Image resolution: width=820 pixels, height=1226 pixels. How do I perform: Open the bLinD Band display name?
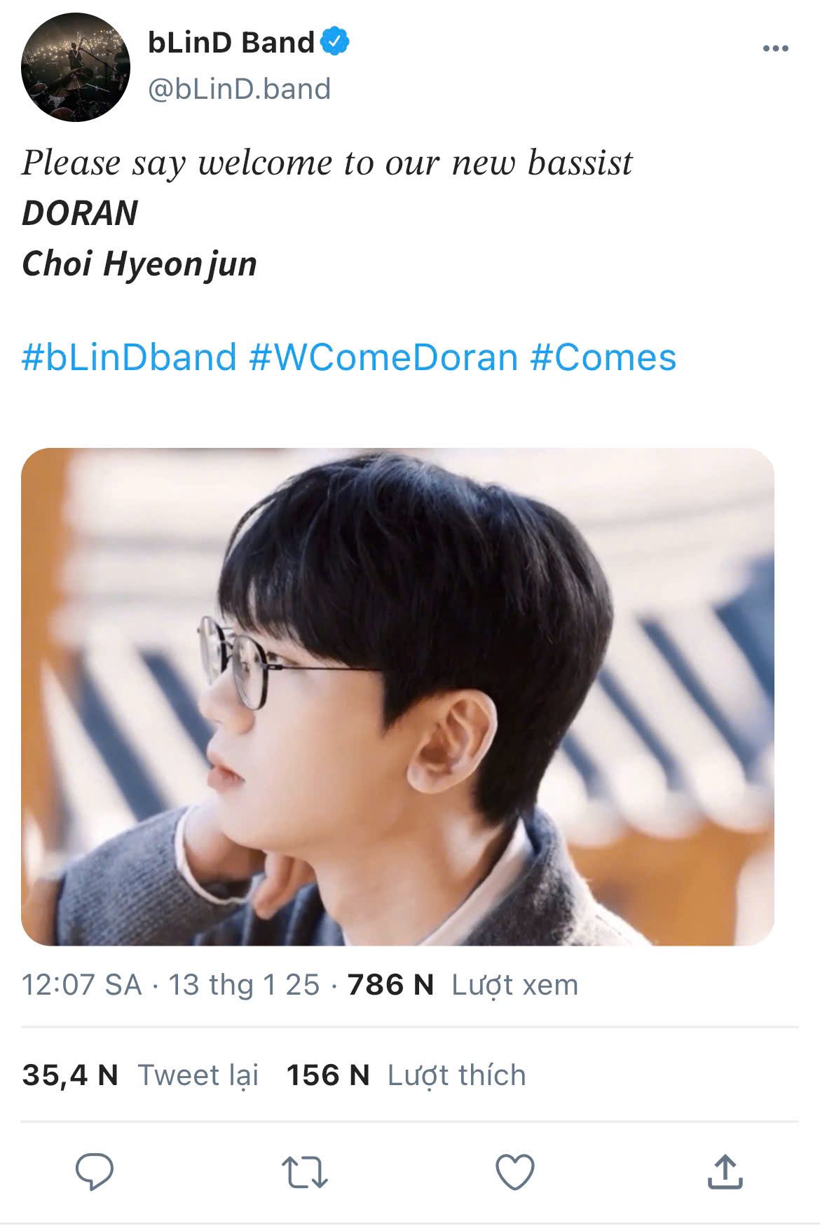231,43
